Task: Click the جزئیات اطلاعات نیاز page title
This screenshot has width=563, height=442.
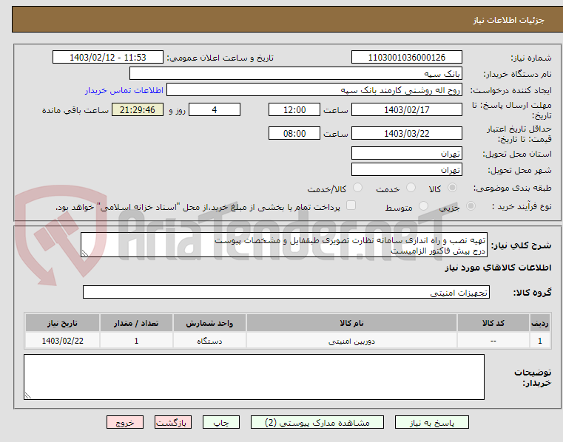Action: click(x=508, y=20)
